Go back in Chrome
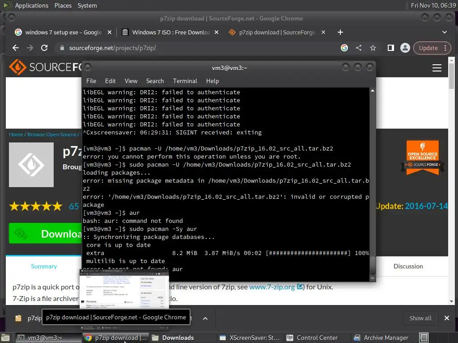 16,48
